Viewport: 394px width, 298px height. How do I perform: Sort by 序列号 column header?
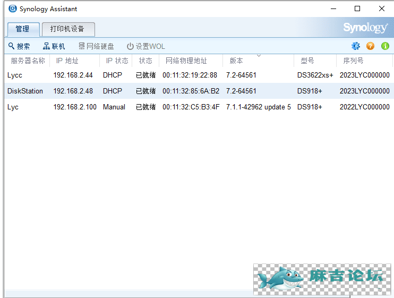coord(364,61)
